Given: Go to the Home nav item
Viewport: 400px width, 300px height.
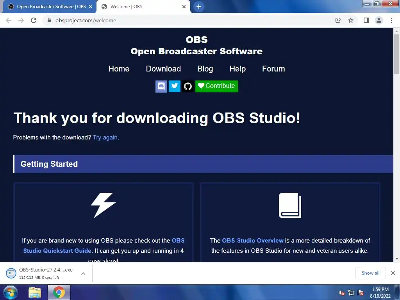Looking at the screenshot, I should [119, 69].
